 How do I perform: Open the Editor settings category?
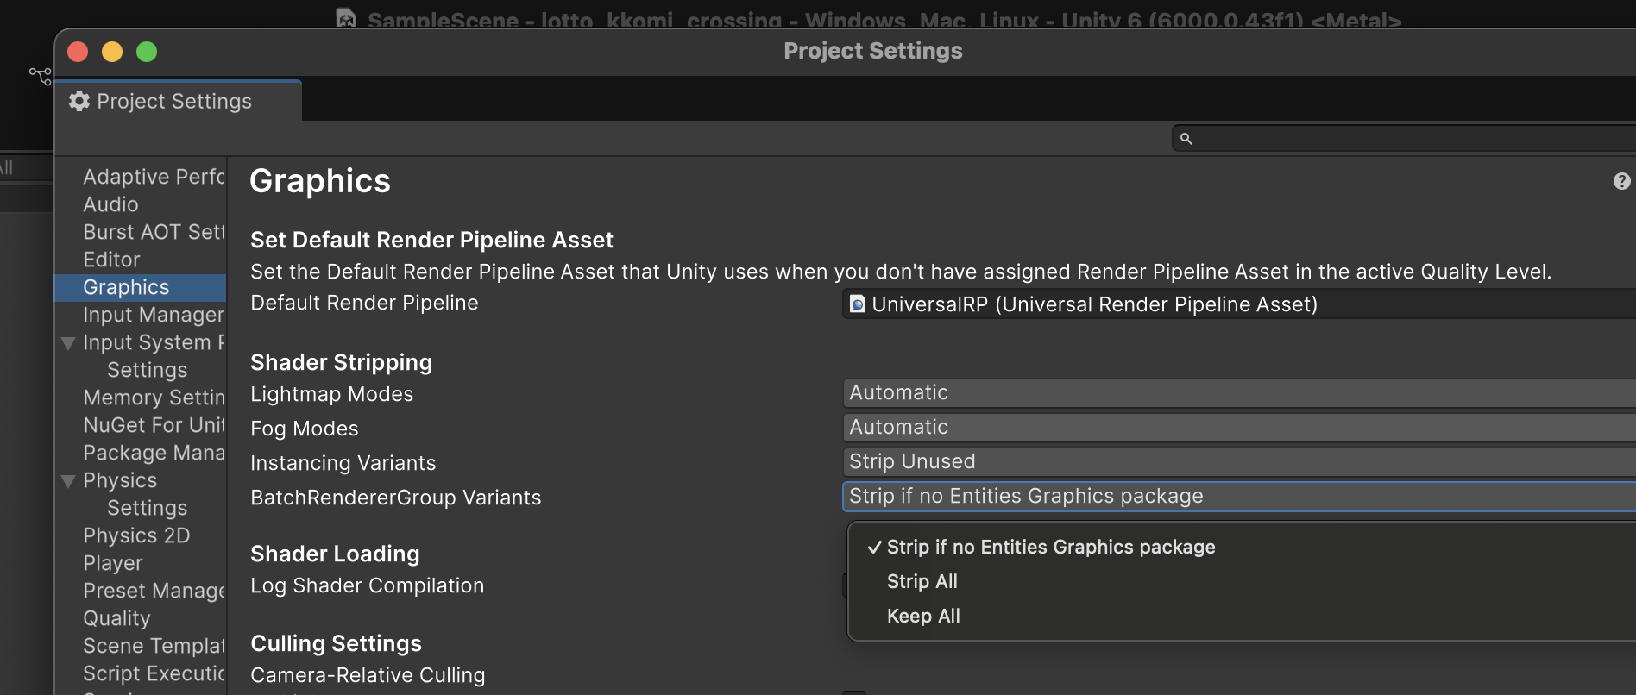click(111, 260)
